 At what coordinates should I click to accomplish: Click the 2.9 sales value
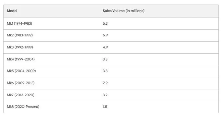coord(105,83)
